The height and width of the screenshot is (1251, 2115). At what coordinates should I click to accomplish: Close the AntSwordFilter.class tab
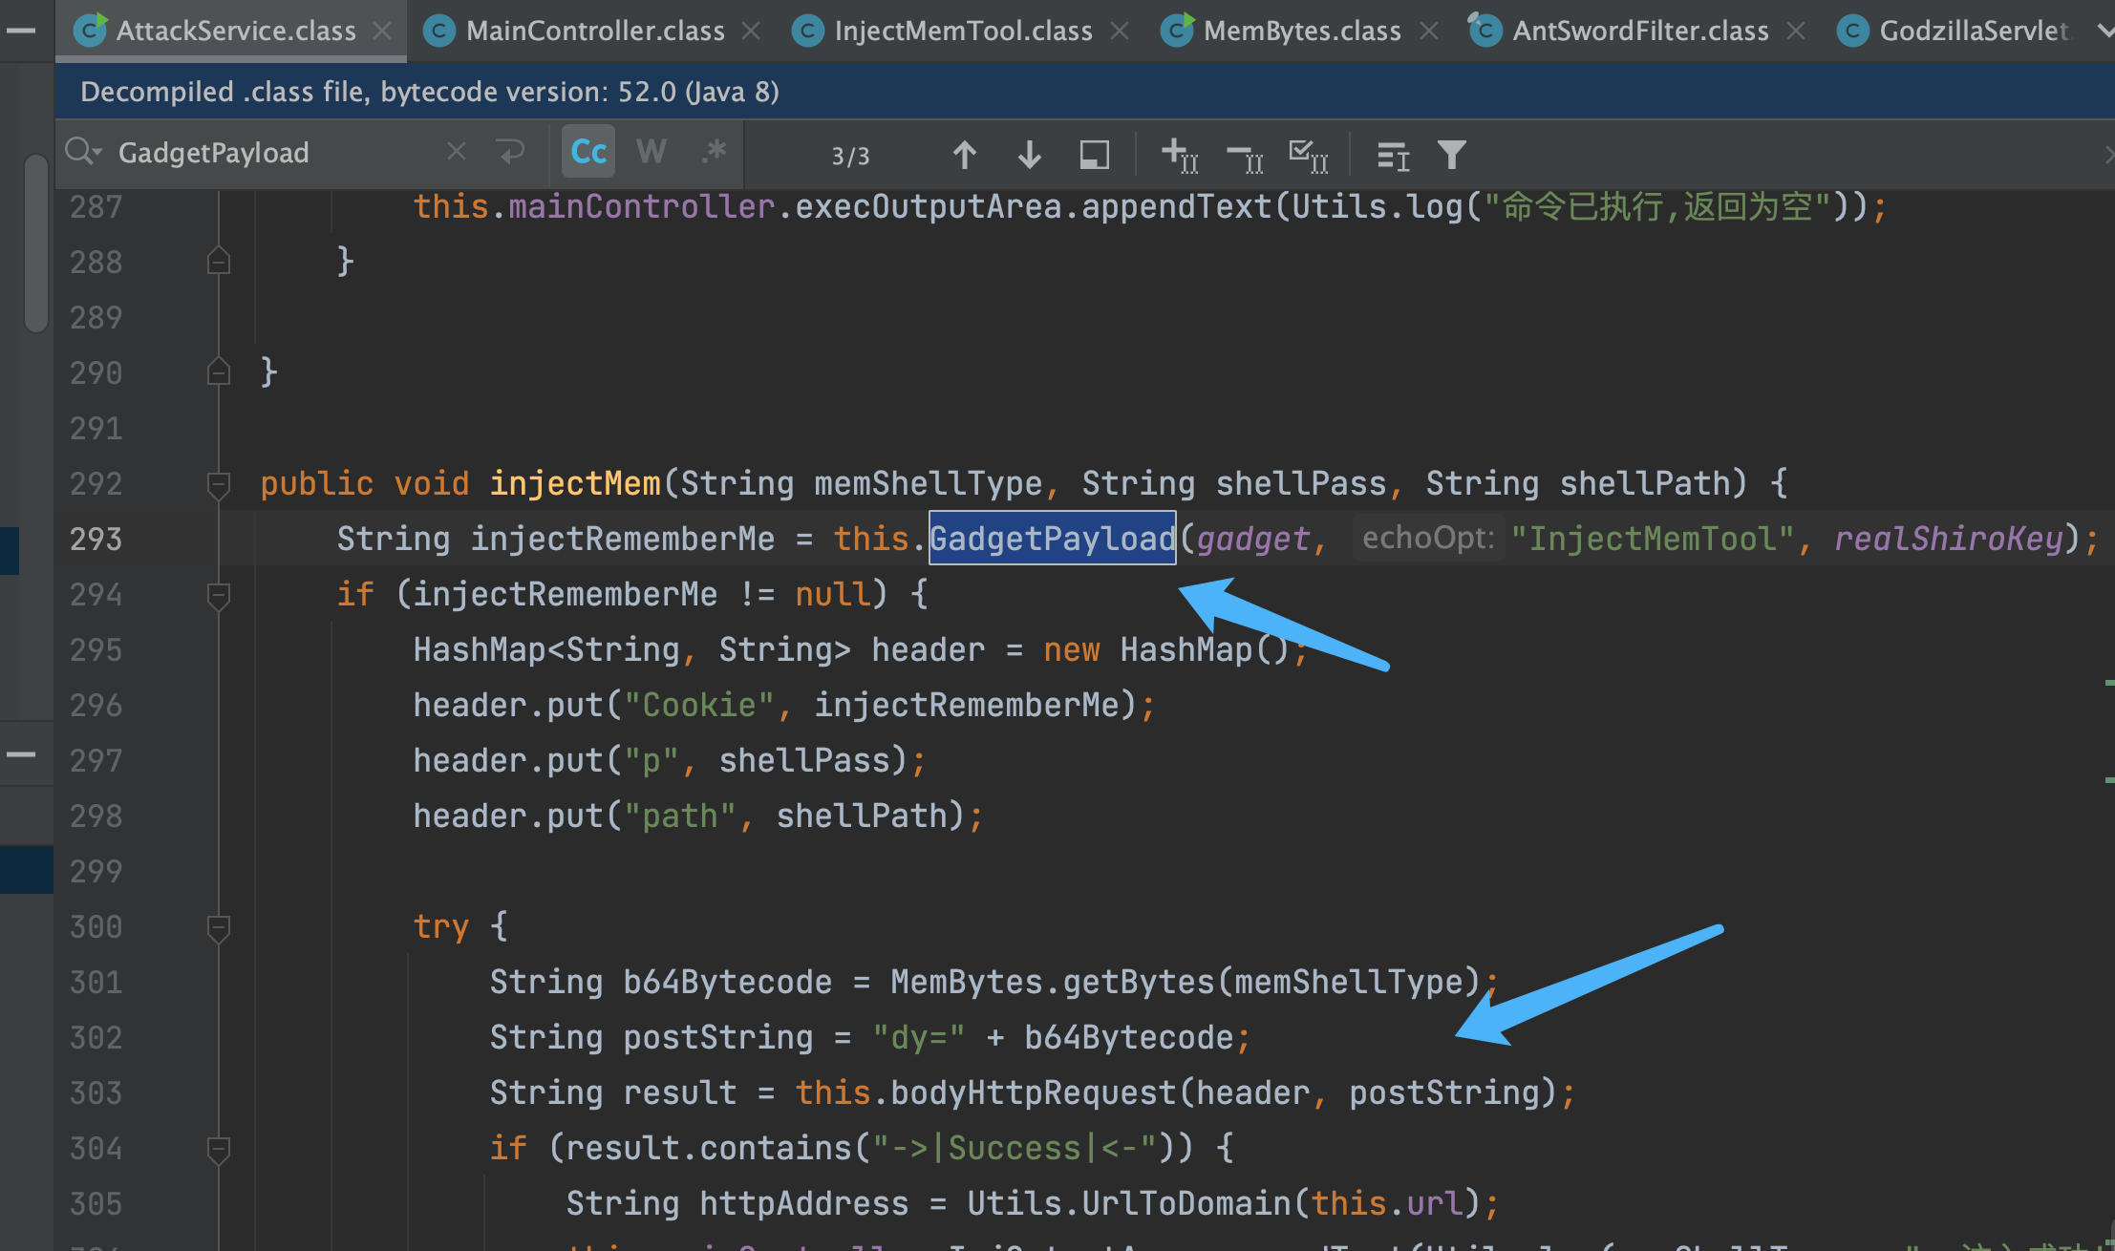1796,31
